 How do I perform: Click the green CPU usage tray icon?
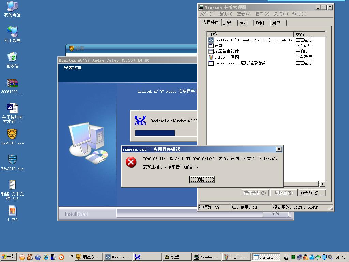293,257
